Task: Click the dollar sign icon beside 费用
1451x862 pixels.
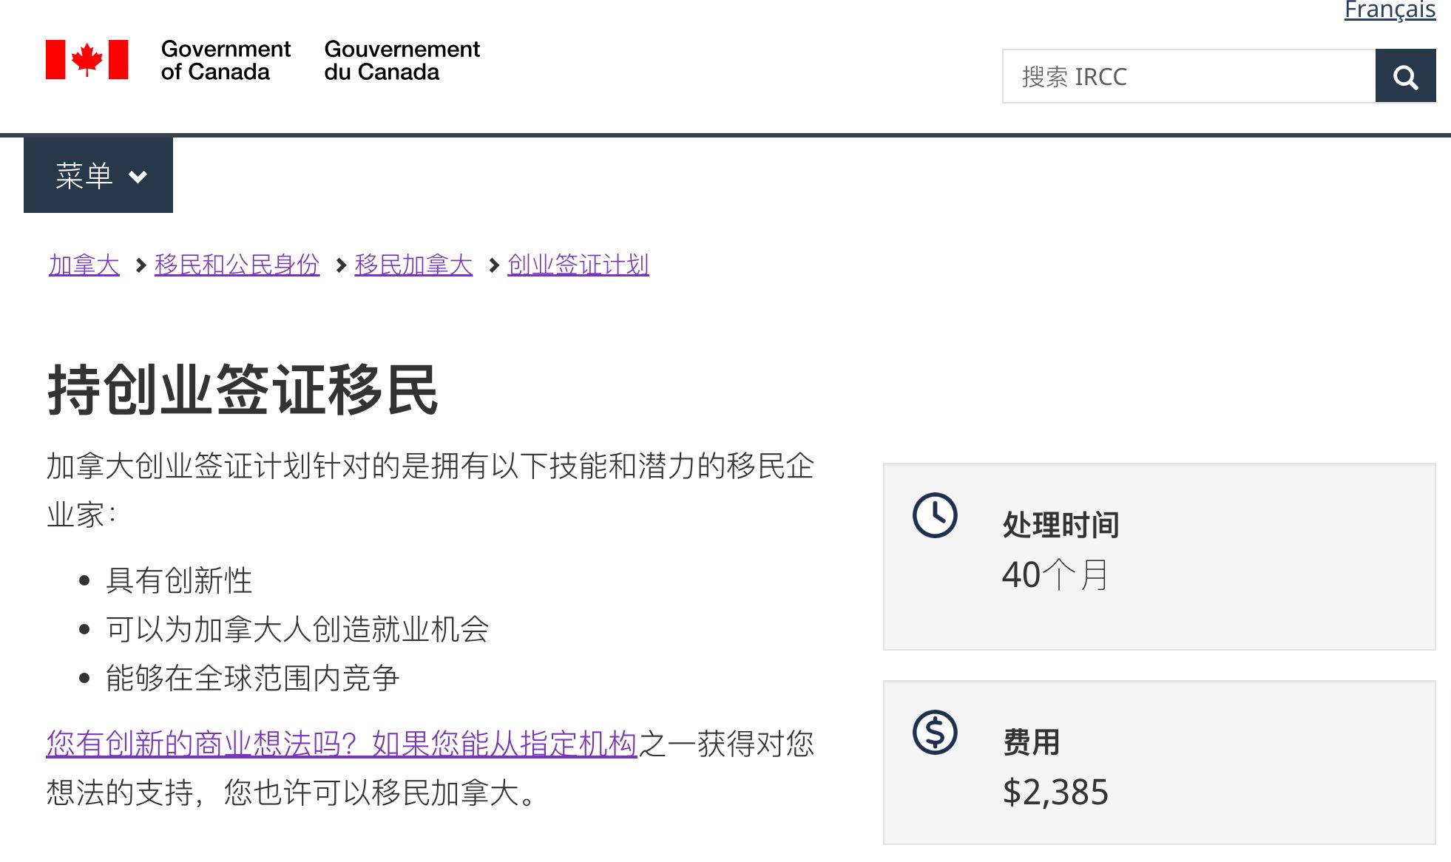Action: (x=935, y=734)
